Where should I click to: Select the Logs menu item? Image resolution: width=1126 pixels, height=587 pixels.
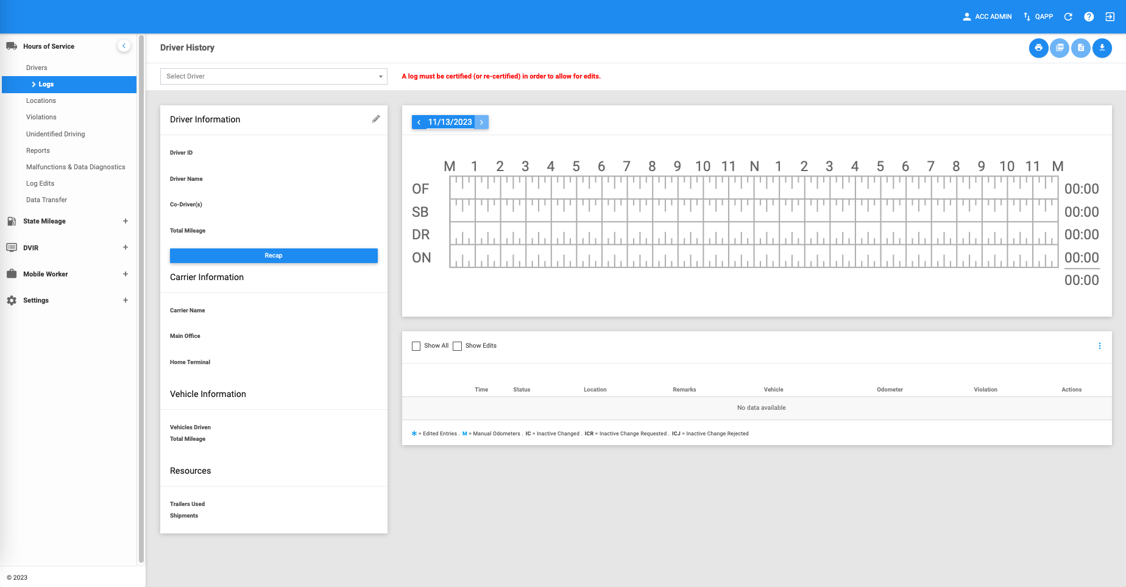(69, 85)
